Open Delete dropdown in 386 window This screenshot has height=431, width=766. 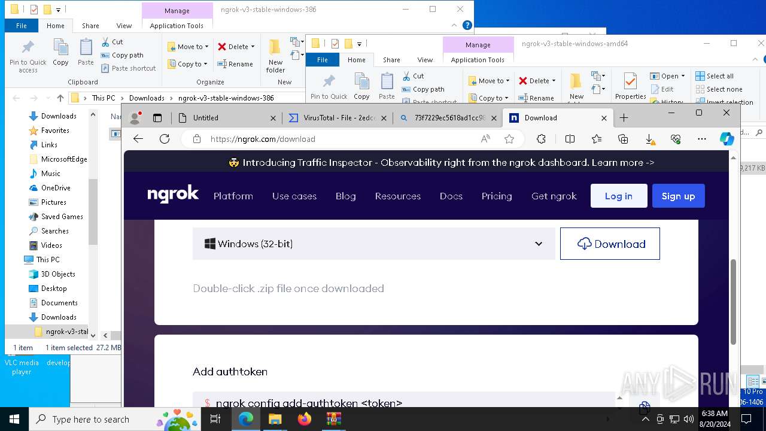[236, 46]
